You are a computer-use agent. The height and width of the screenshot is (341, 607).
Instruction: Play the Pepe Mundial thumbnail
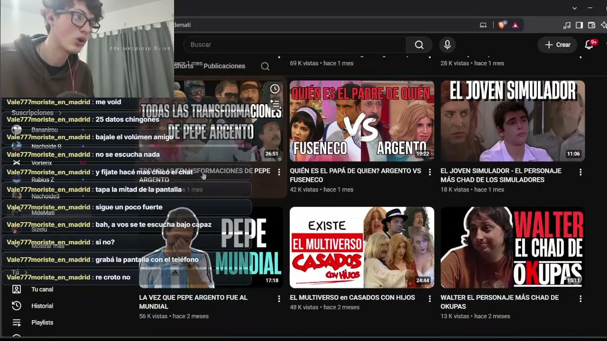point(211,247)
